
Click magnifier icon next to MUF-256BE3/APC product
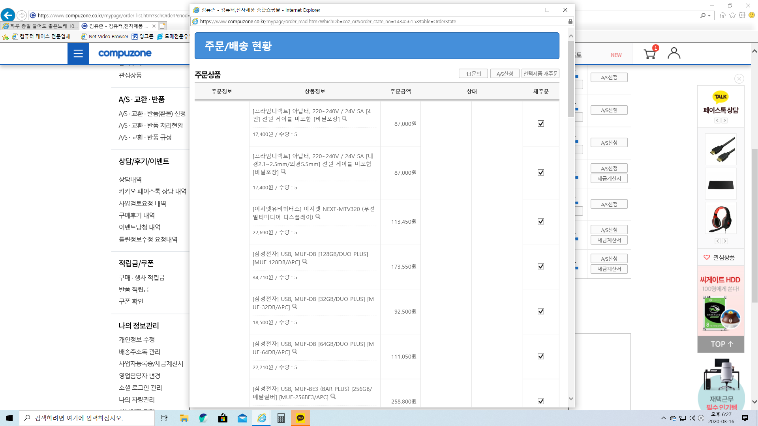(x=333, y=396)
